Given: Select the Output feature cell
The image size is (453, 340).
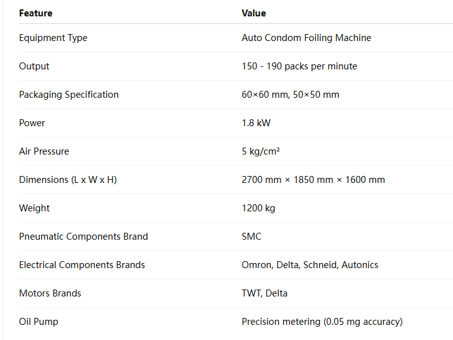Looking at the screenshot, I should [34, 66].
